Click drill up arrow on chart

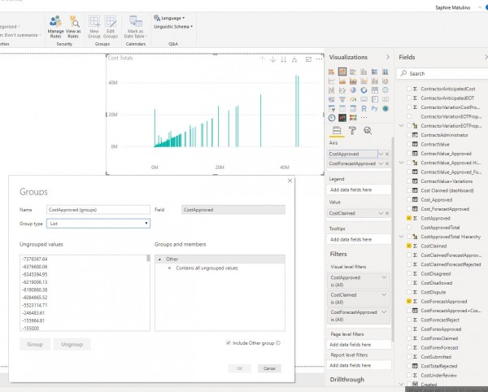point(262,59)
